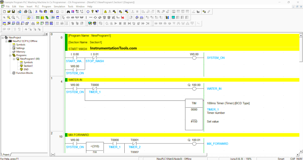Switch to the Project tab
This screenshot has height=160, width=303.
(7, 154)
